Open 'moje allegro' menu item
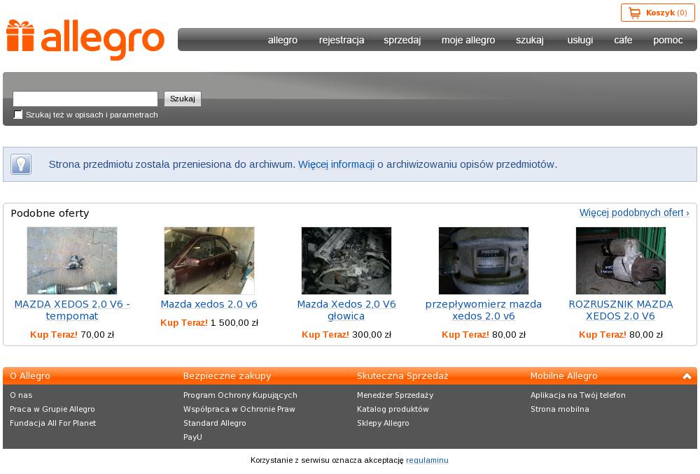Image resolution: width=700 pixels, height=474 pixels. coord(468,40)
